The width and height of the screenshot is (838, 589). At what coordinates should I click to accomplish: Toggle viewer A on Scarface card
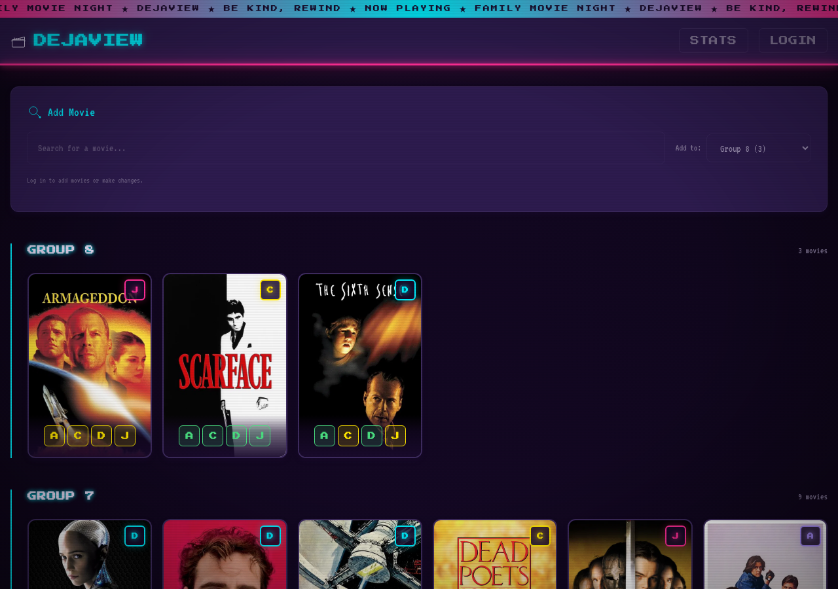point(189,436)
